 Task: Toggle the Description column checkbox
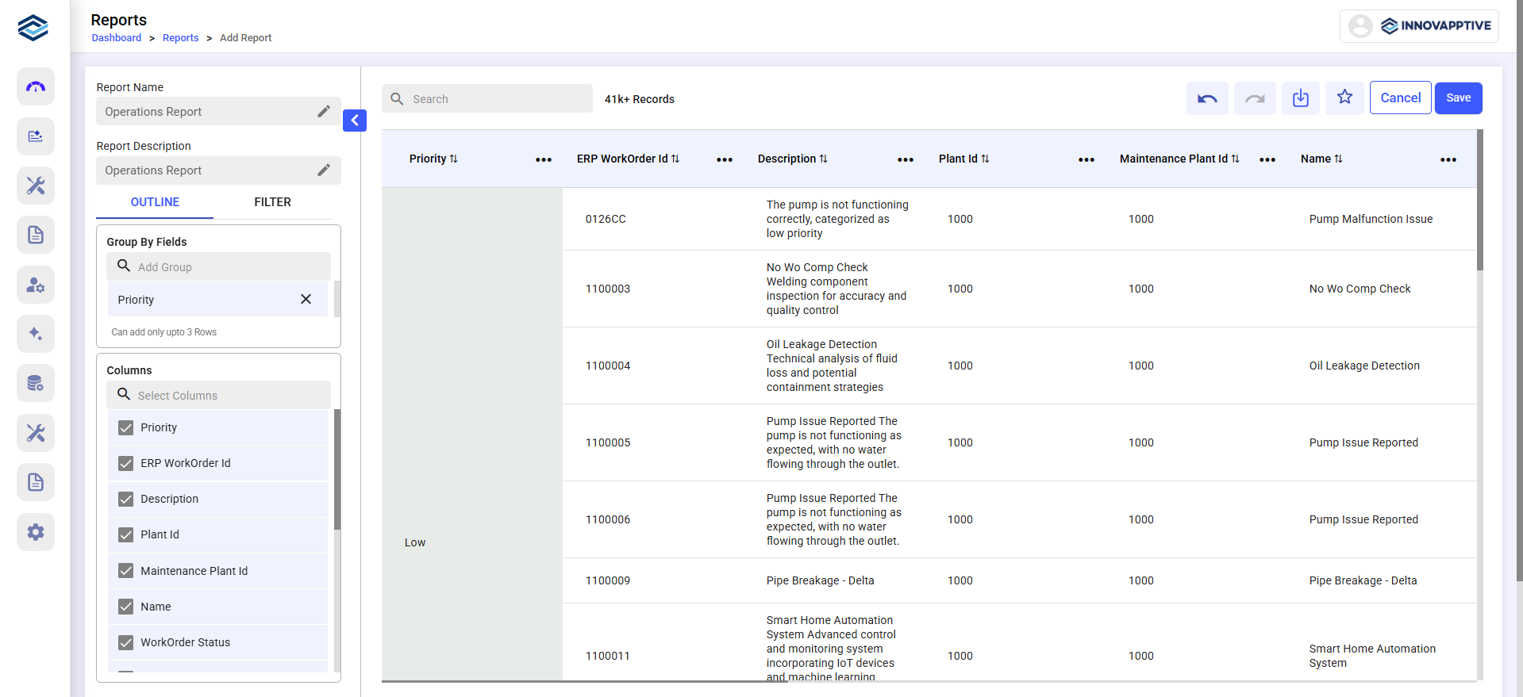tap(126, 500)
